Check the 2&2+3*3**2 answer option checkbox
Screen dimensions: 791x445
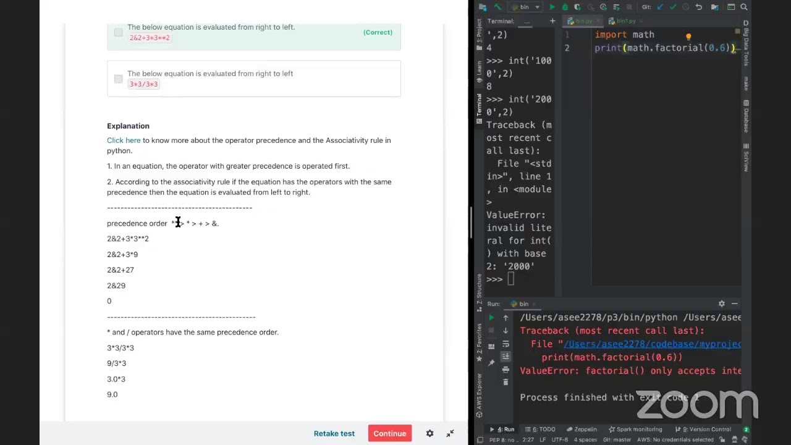(118, 32)
